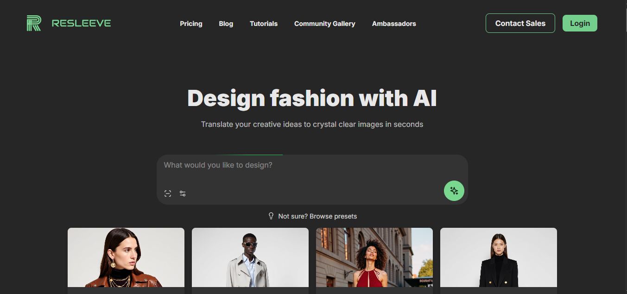This screenshot has height=294, width=627.
Task: Go to the Blog section
Action: [226, 24]
